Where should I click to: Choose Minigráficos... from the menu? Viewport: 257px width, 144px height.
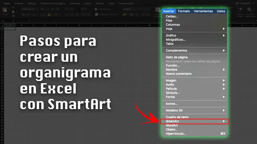click(176, 40)
